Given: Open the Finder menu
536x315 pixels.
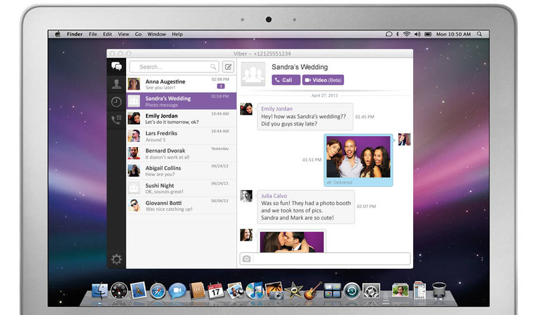Looking at the screenshot, I should point(74,34).
